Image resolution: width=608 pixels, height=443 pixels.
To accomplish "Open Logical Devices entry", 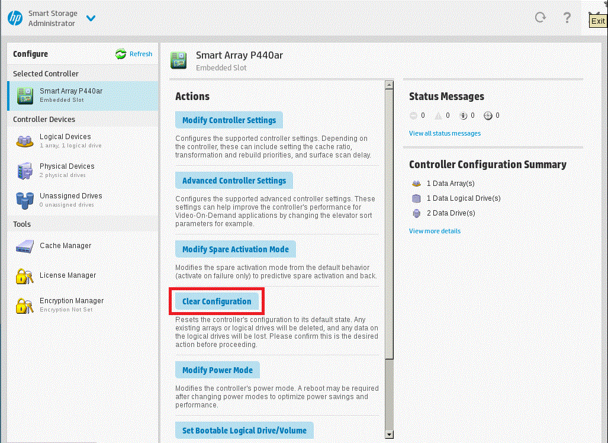I will (83, 140).
